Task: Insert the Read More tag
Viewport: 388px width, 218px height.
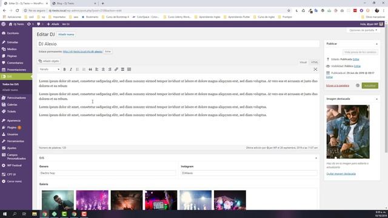Action: 122,70
